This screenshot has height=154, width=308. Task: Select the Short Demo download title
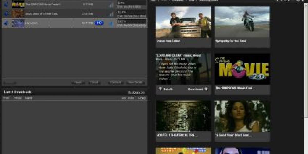[x=41, y=14]
